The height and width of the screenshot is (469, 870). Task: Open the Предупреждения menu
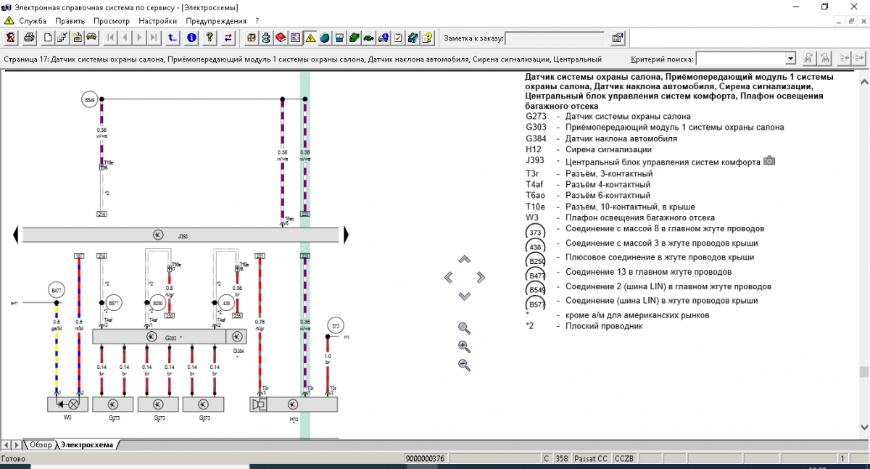pyautogui.click(x=216, y=21)
